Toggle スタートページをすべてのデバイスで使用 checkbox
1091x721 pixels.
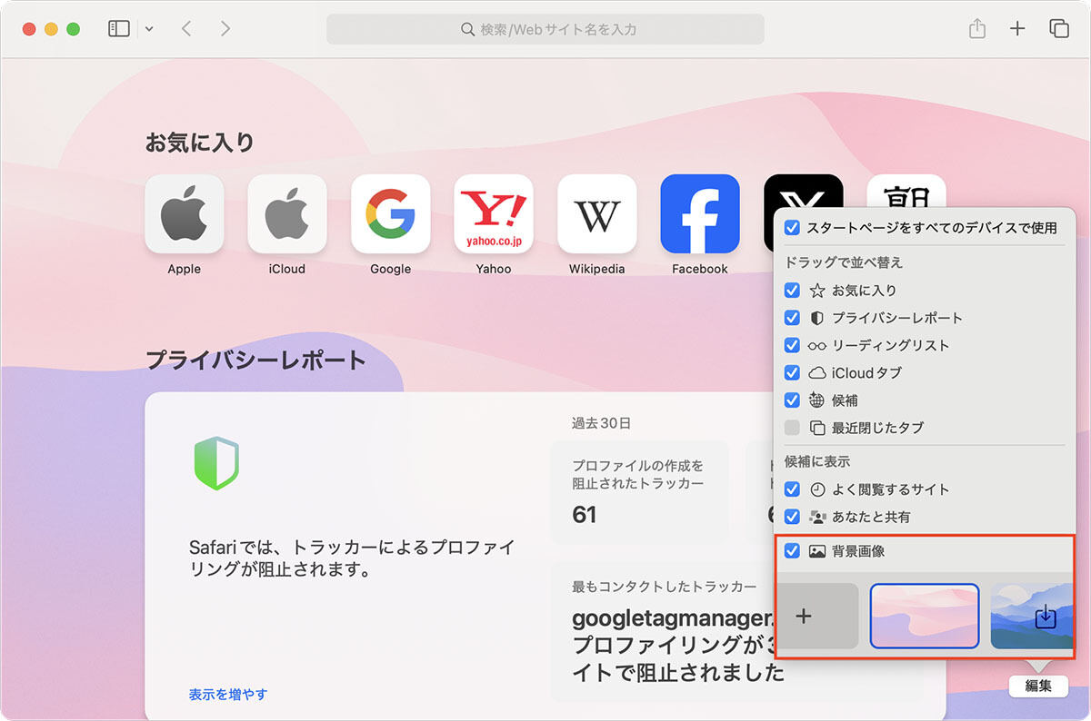point(792,228)
